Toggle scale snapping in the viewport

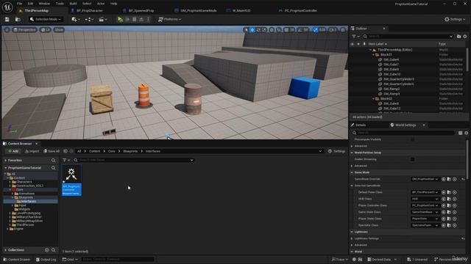(315, 30)
